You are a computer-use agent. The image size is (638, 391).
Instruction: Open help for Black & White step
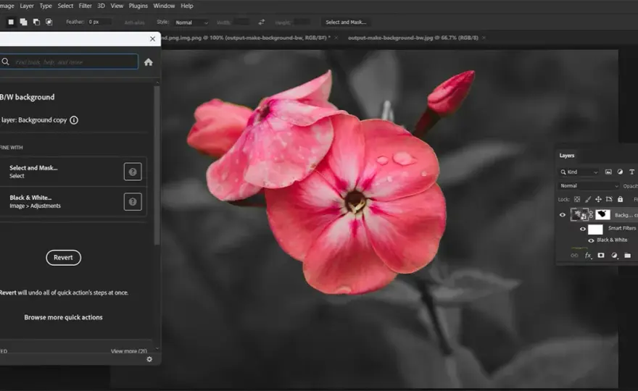tap(133, 201)
